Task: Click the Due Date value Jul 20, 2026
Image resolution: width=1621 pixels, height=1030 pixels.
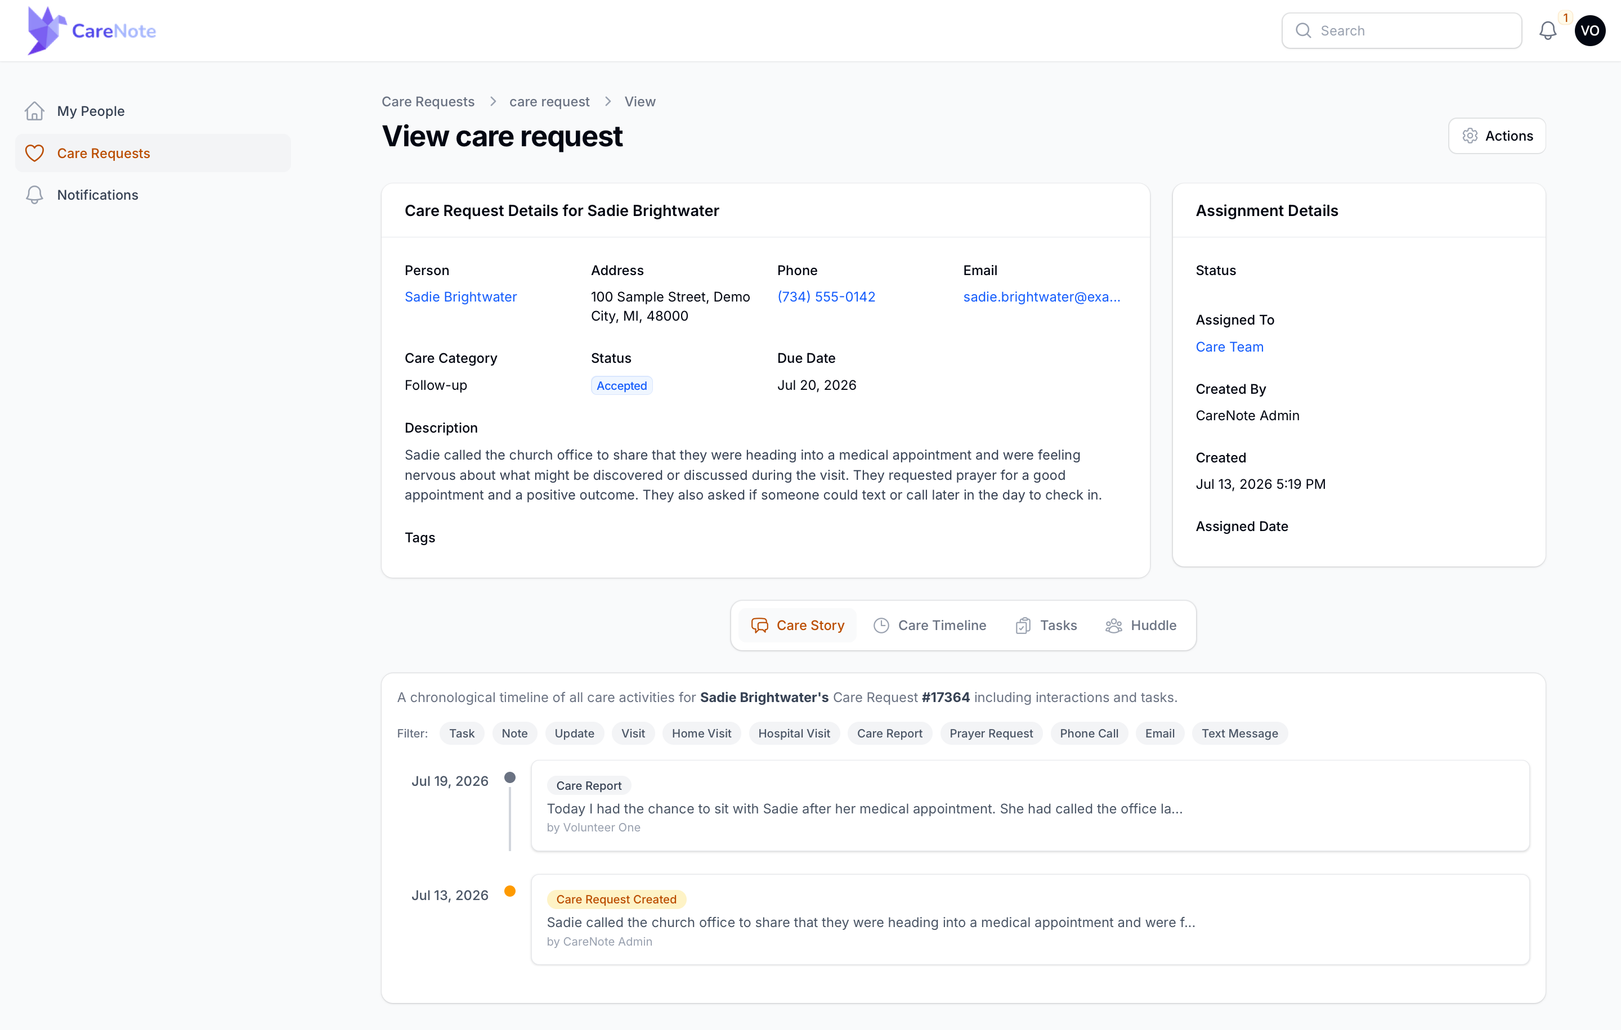Action: click(817, 385)
